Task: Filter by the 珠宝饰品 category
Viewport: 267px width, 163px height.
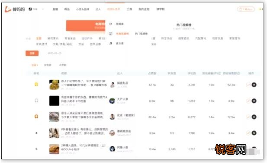Action: point(167,38)
